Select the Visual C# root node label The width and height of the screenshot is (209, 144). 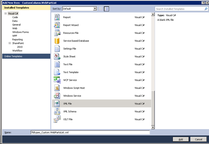(13, 13)
